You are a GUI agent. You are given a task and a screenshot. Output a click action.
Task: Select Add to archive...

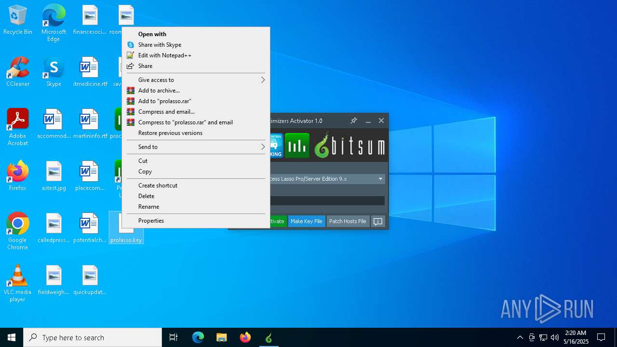pyautogui.click(x=196, y=91)
